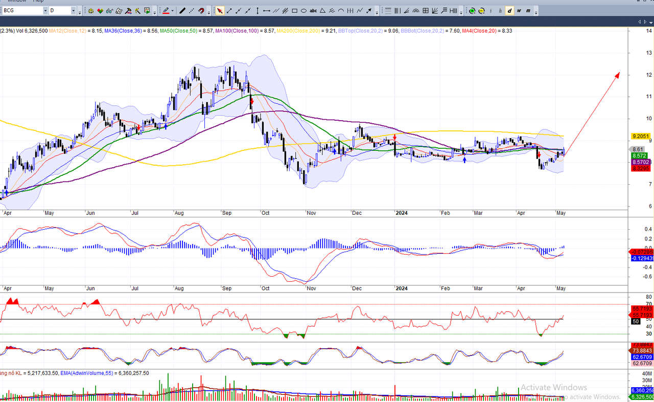Select the arrow pointer tool
The width and height of the screenshot is (654, 402).
(x=220, y=11)
